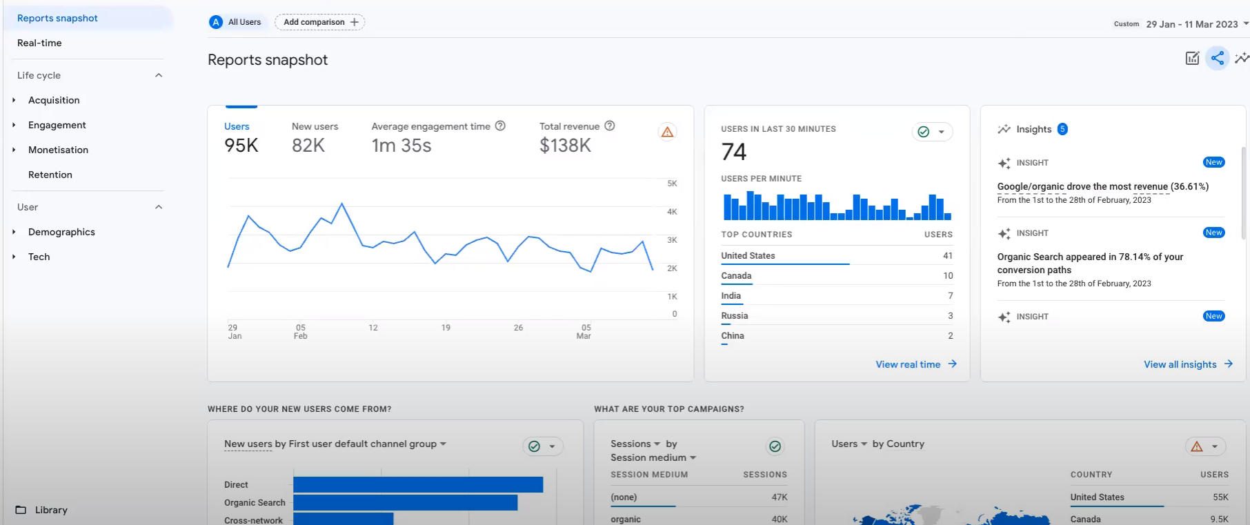Open the insights sparkline icon at top right
Viewport: 1250px width, 525px height.
click(x=1242, y=59)
